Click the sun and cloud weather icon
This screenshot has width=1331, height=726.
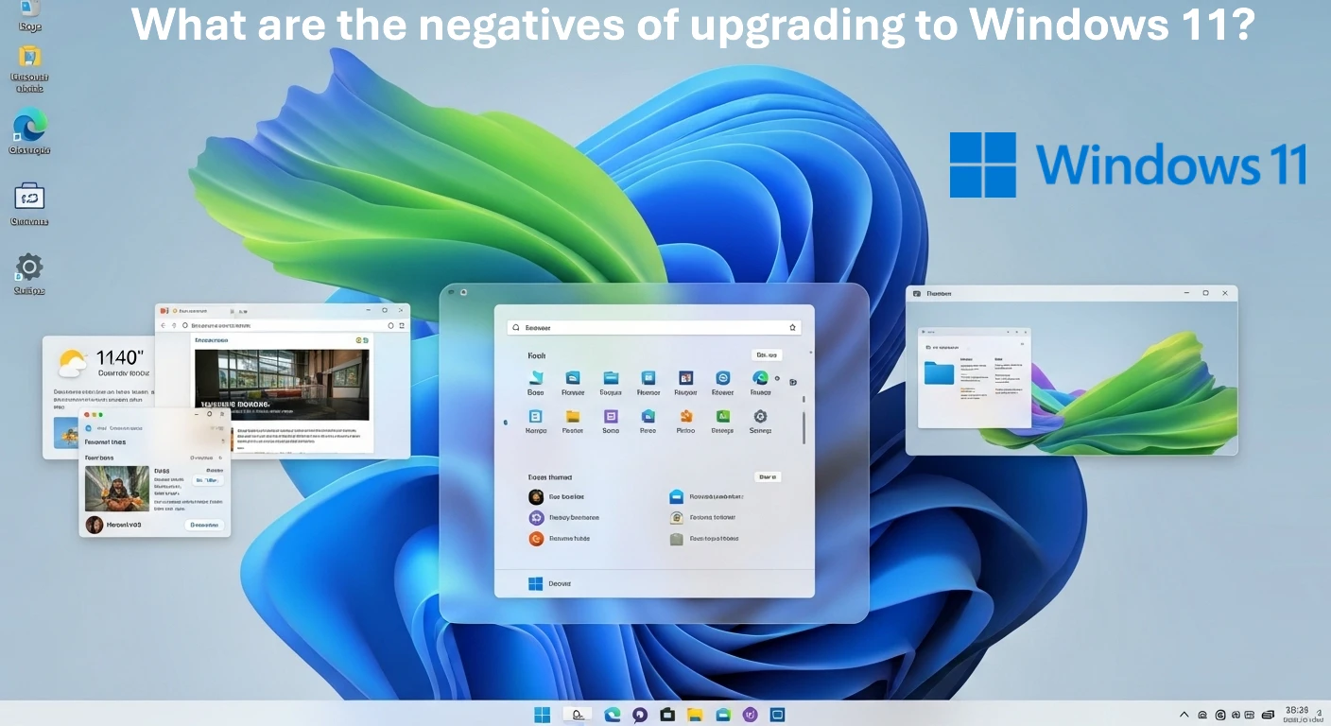pos(72,363)
